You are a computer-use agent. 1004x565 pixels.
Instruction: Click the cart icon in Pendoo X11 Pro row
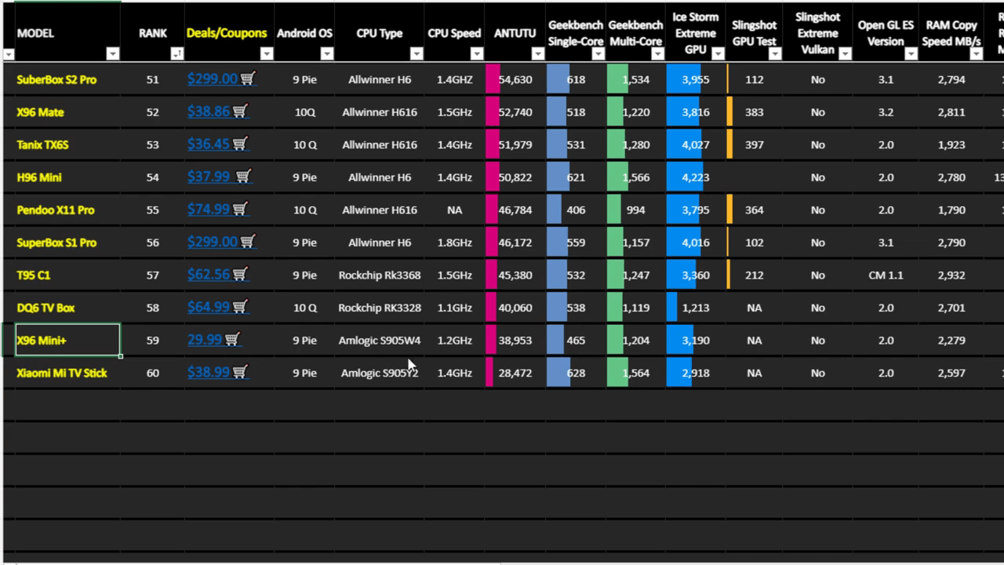tap(240, 209)
